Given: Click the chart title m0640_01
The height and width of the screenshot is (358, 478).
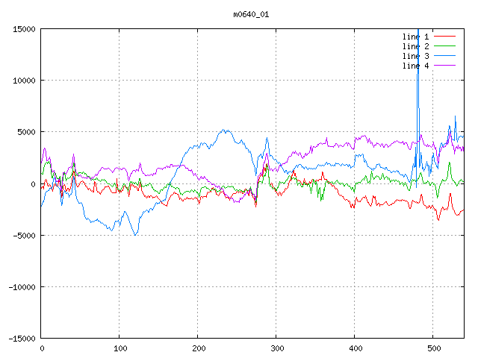Looking at the screenshot, I should click(x=251, y=13).
